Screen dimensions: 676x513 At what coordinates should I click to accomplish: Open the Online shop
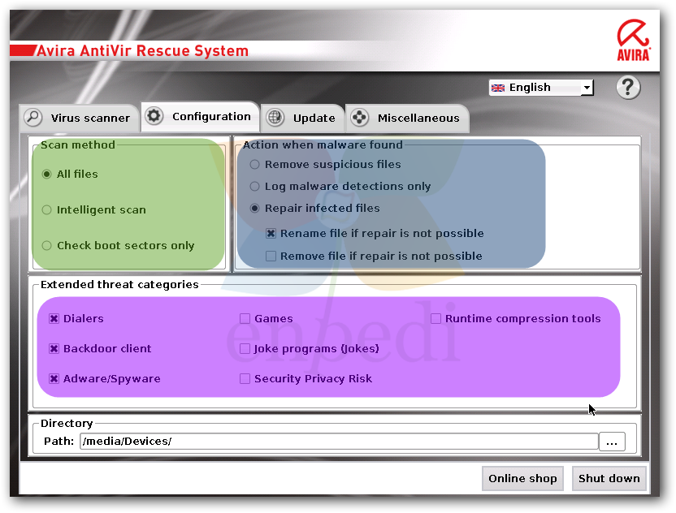(522, 479)
